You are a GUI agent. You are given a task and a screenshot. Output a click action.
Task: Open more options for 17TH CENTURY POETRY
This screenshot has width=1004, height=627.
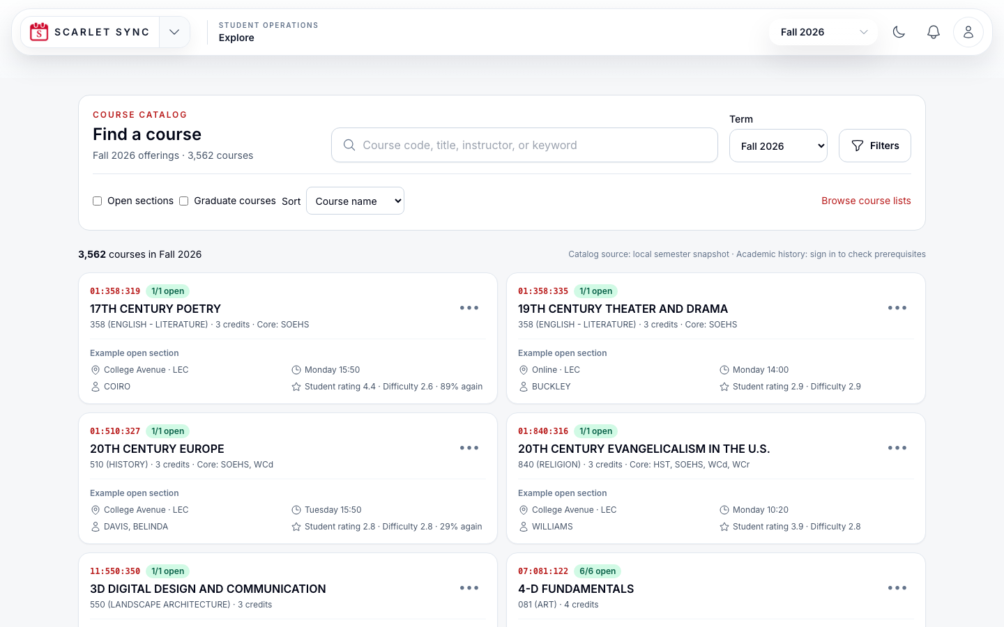point(469,308)
